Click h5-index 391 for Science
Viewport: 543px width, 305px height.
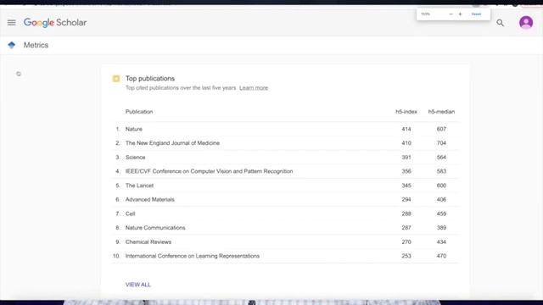pos(406,158)
